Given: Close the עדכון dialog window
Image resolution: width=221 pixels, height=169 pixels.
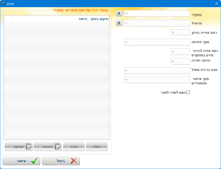Looking at the screenshot, I should 217,4.
